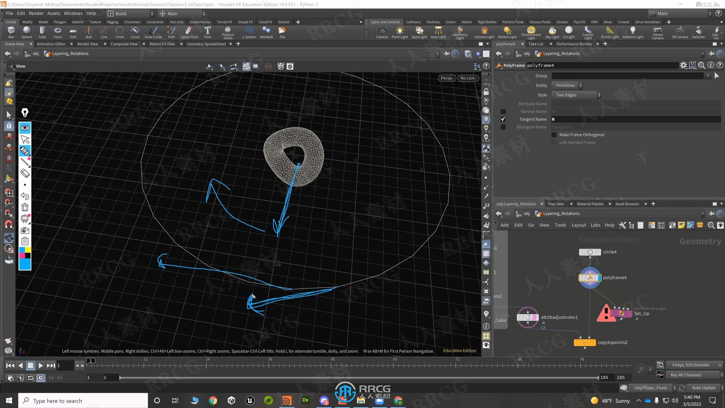Pick the Spray Paint shelf tool
Image resolution: width=725 pixels, height=408 pixels.
point(189,32)
